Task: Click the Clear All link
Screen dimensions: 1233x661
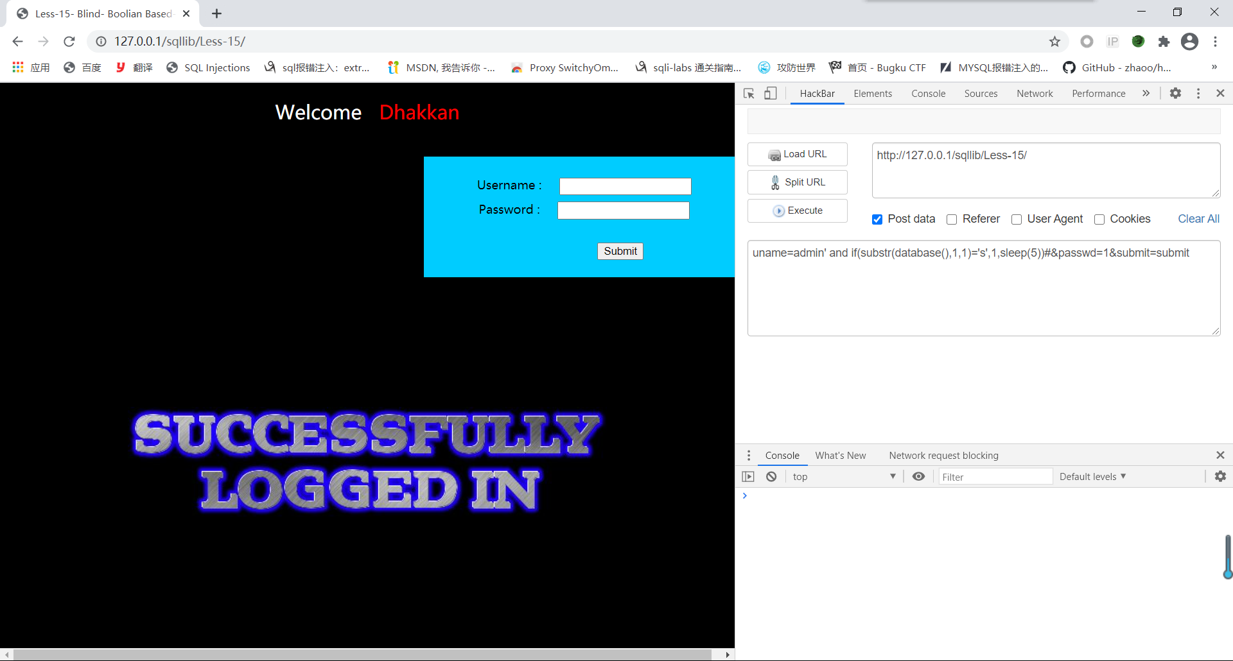Action: click(x=1198, y=219)
